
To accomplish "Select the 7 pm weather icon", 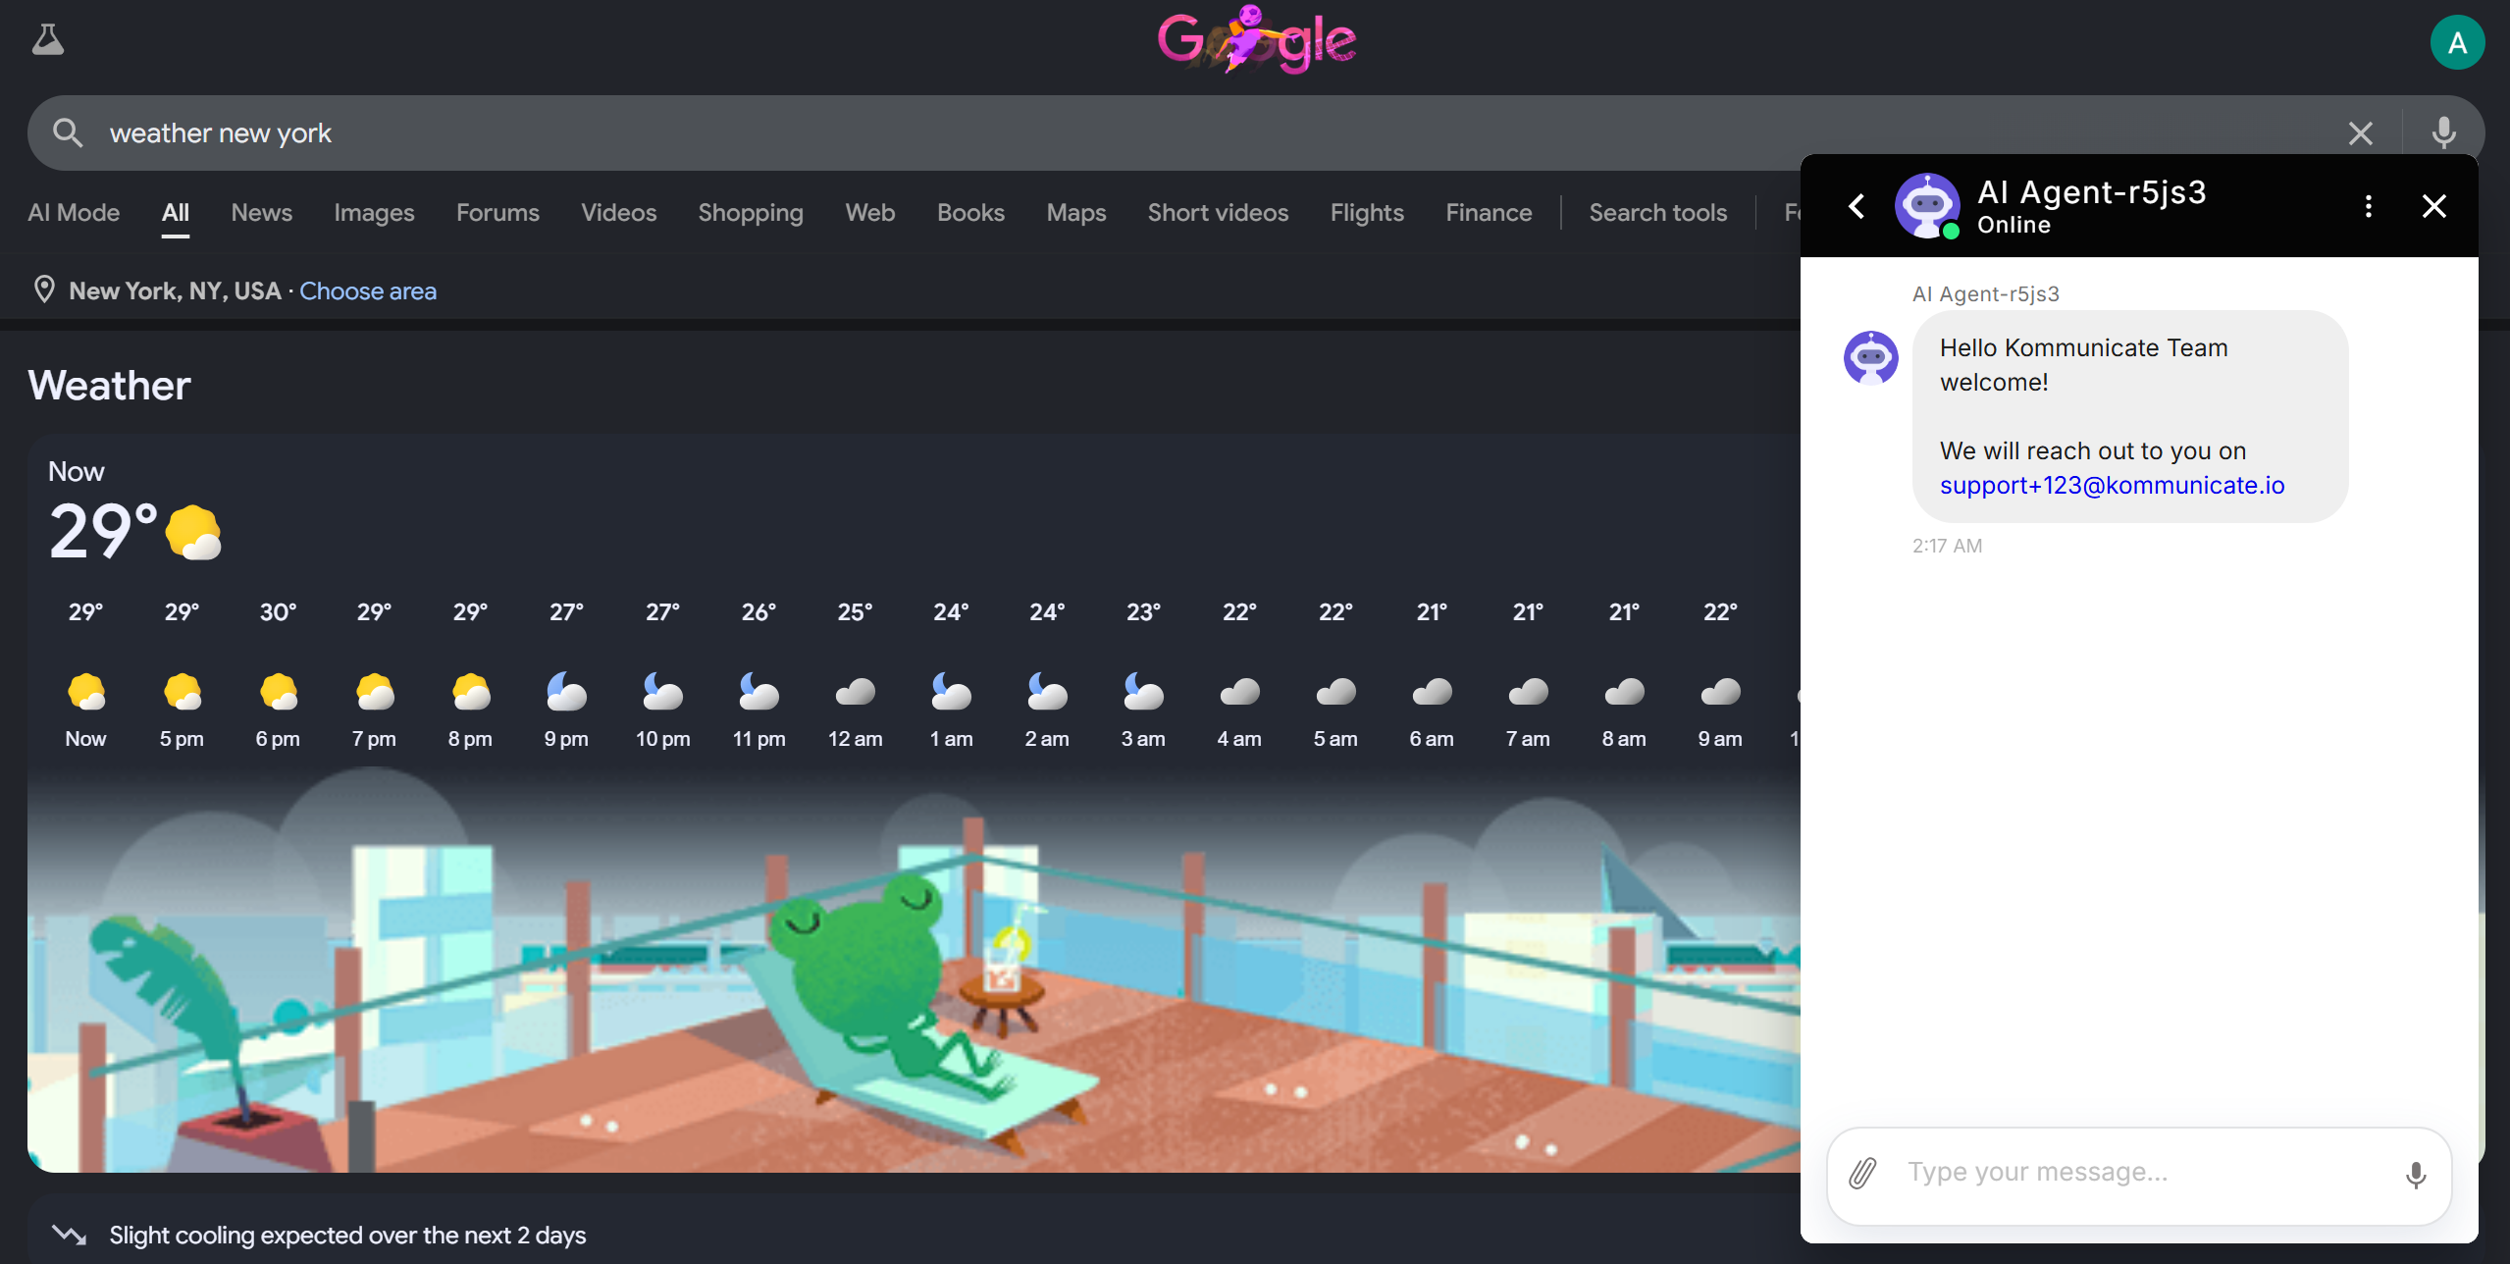I will [375, 693].
